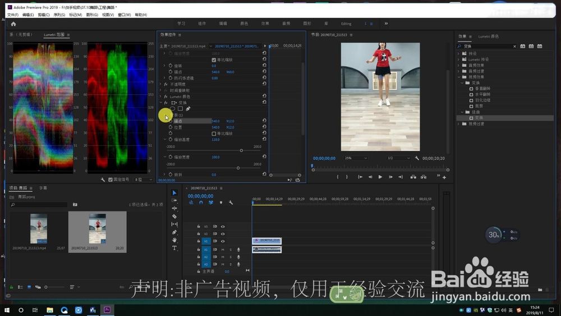Viewport: 561px width, 316px height.
Task: Select the Razor tool
Action: point(174,216)
